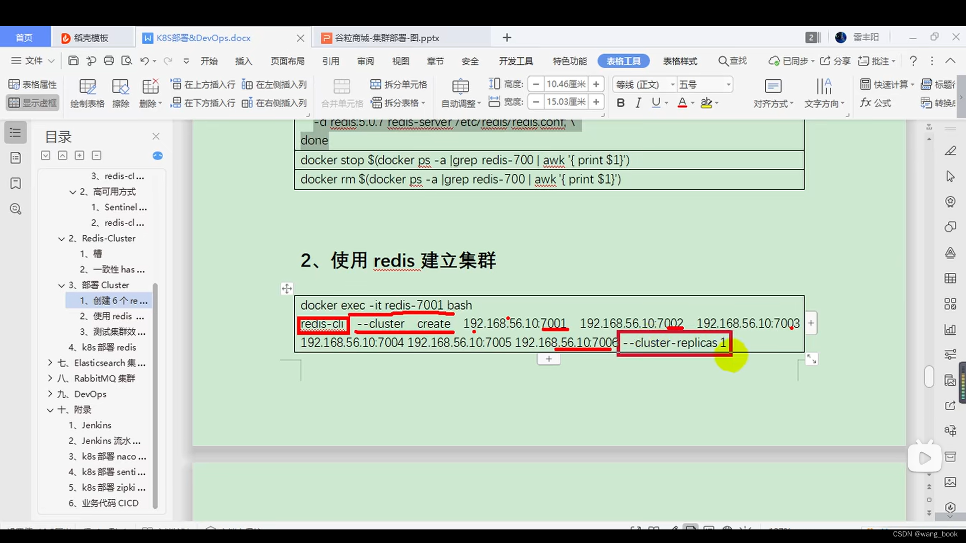
Task: Insert row below with 在下方插入行
Action: (203, 103)
